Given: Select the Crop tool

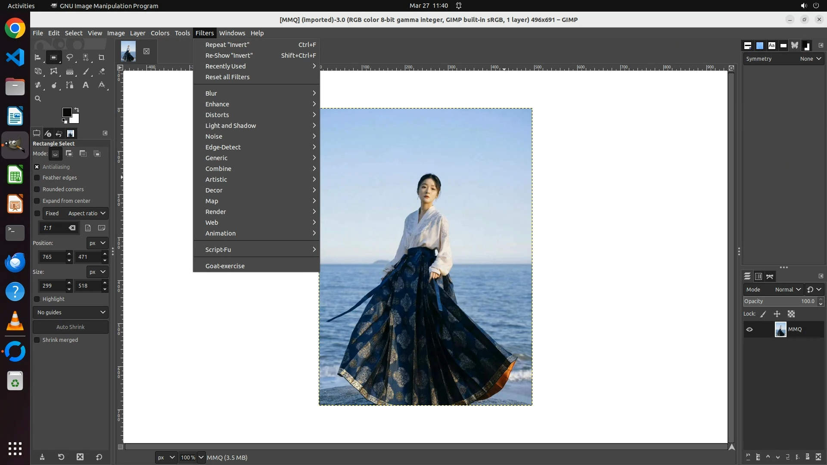Looking at the screenshot, I should tap(101, 57).
